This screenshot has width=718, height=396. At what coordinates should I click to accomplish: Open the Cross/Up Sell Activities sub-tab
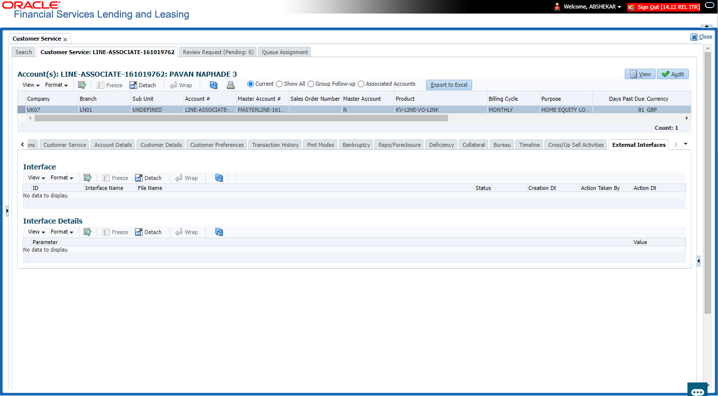576,145
